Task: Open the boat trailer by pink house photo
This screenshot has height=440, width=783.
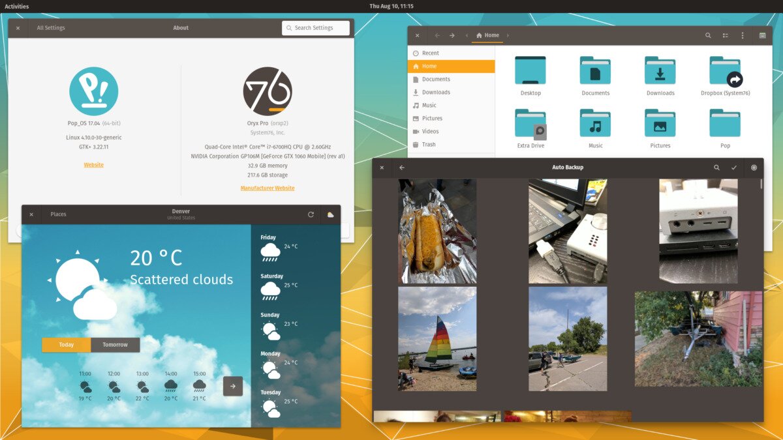Action: 698,339
